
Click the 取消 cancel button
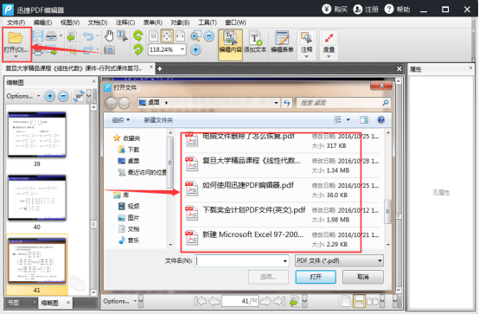click(x=363, y=277)
